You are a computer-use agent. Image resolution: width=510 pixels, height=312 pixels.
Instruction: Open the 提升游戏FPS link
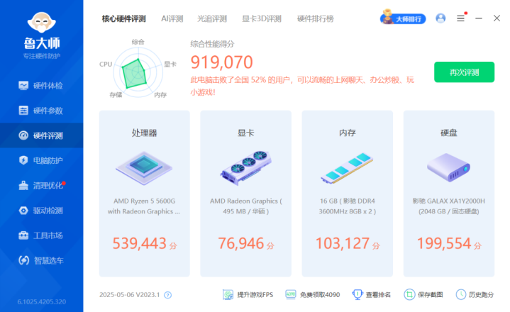click(x=255, y=295)
